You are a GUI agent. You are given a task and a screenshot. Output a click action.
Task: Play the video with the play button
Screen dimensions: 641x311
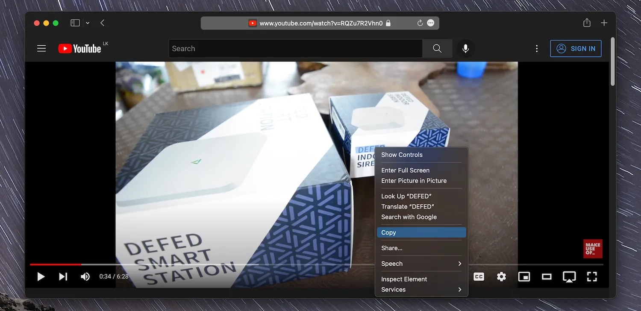[x=41, y=276]
